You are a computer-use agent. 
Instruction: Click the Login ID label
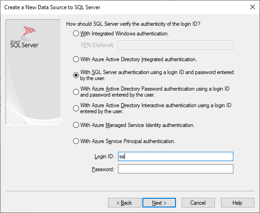pyautogui.click(x=104, y=156)
